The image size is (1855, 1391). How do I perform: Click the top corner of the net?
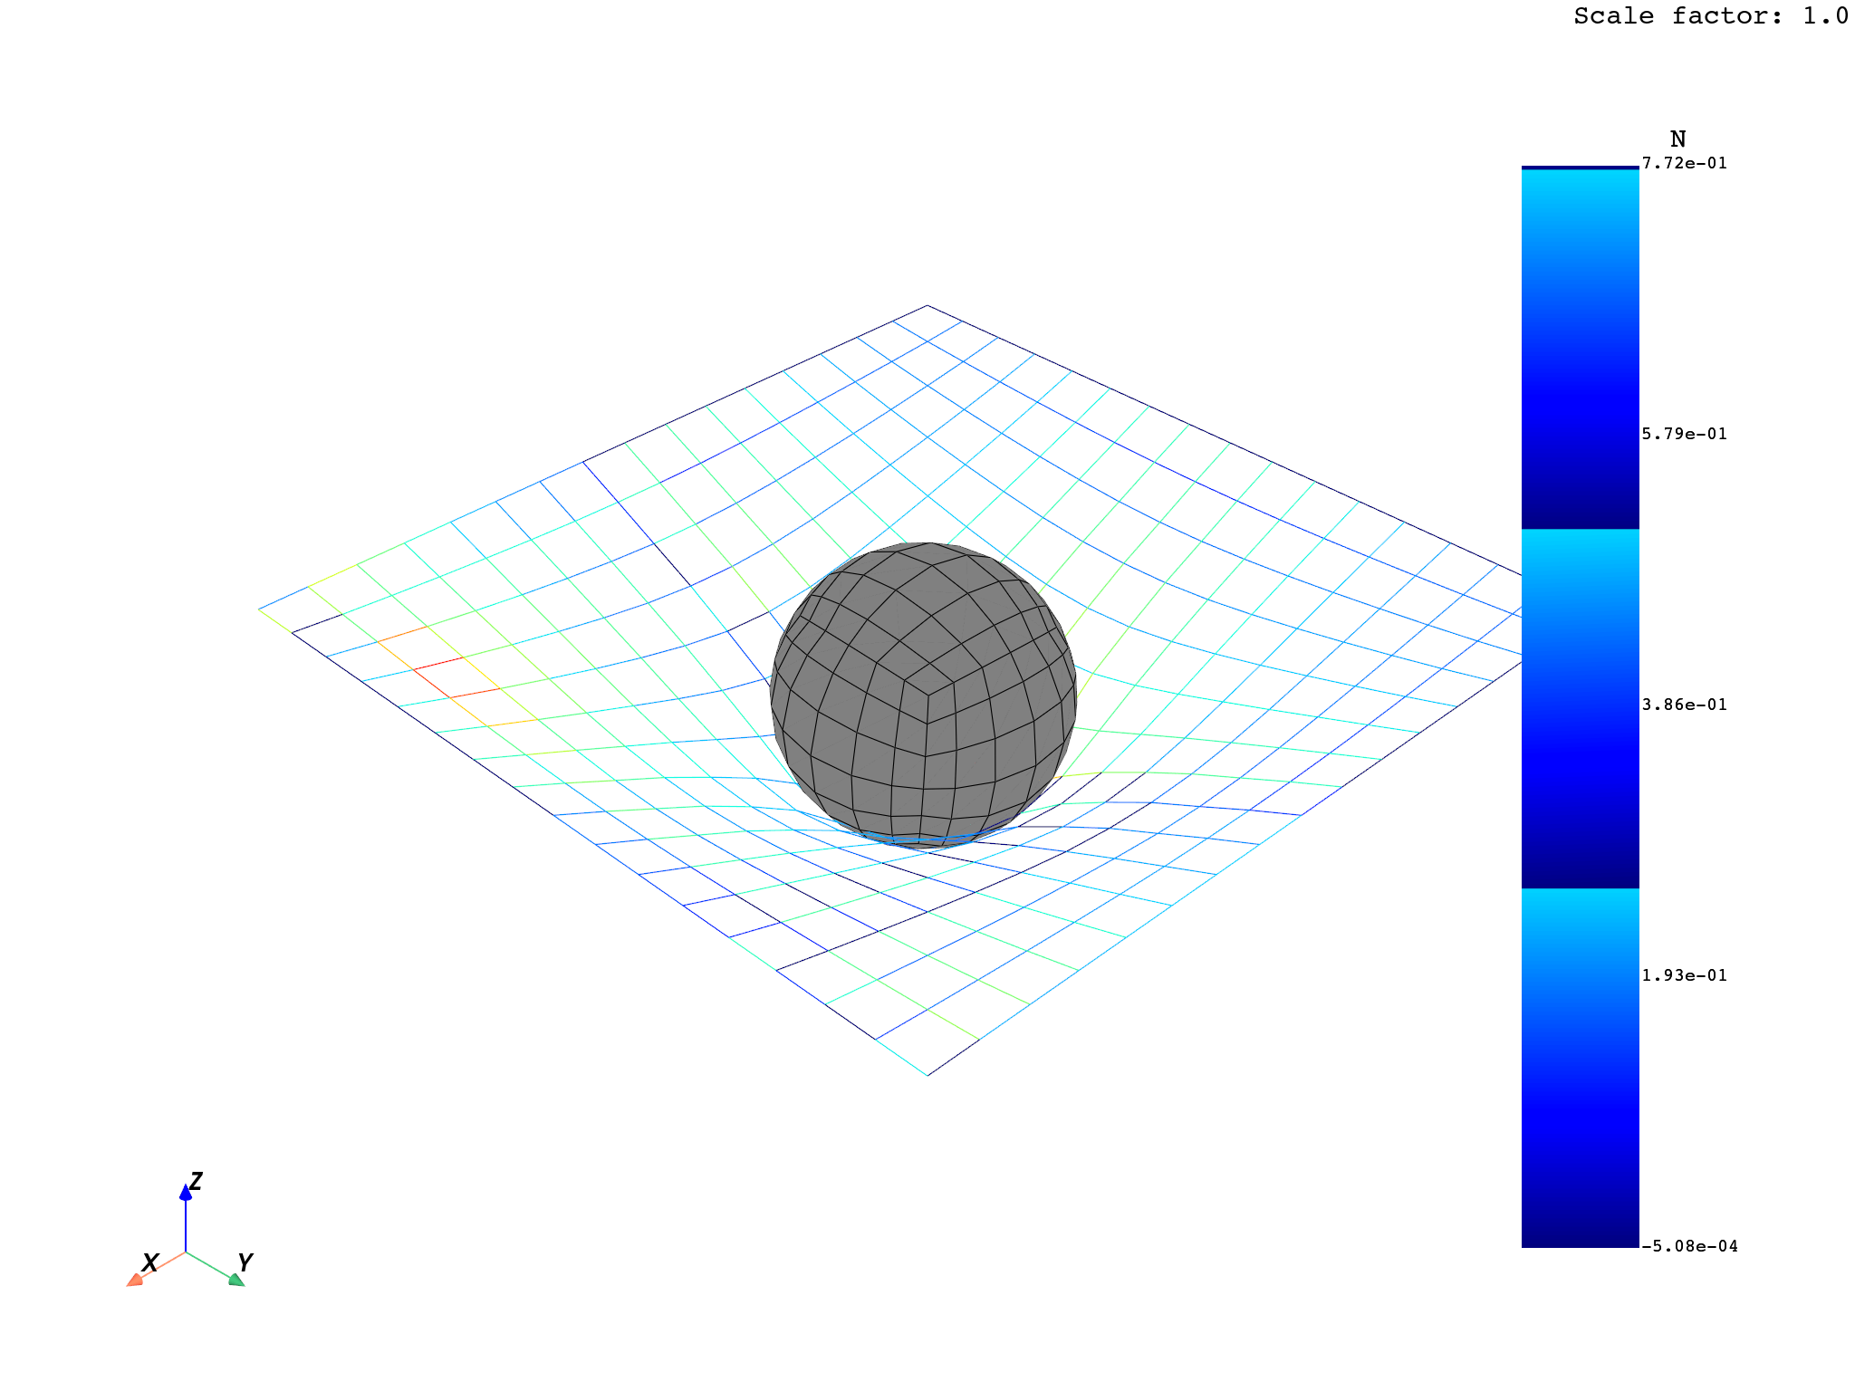tap(927, 306)
